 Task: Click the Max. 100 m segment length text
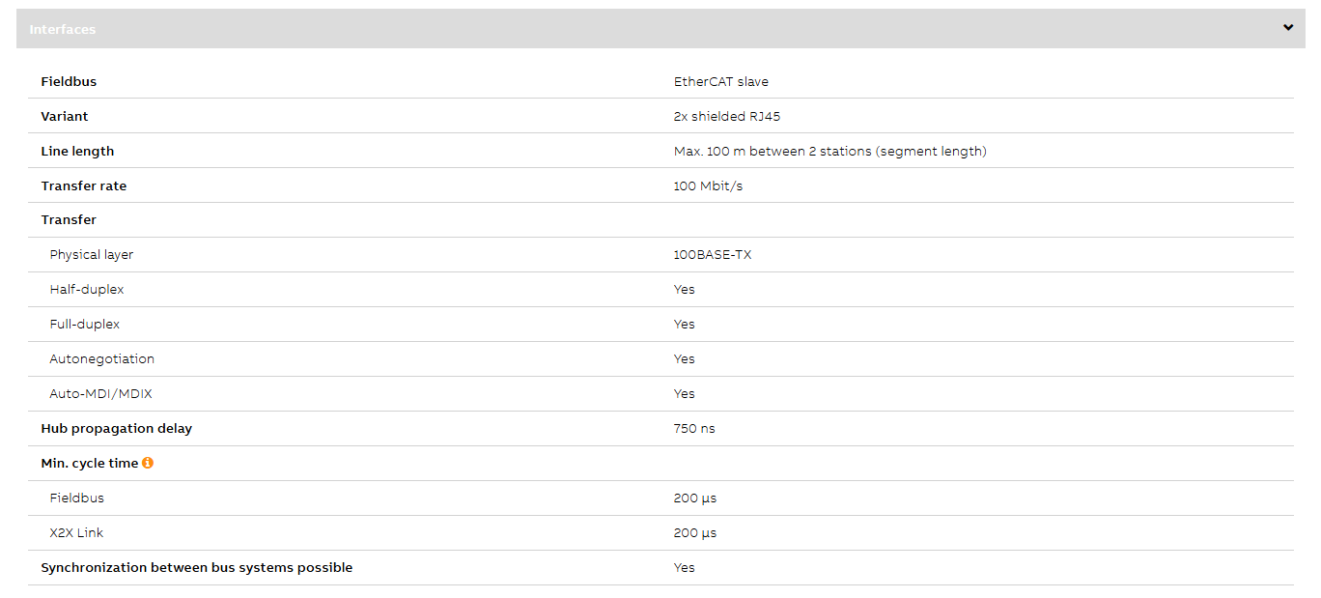point(830,151)
